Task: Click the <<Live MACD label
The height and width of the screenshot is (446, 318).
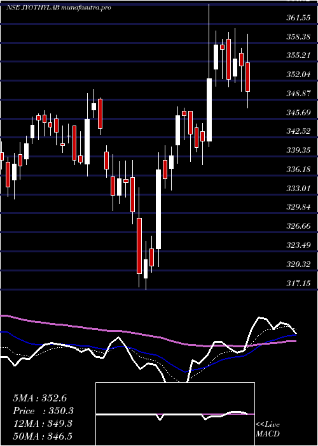Action: point(268,429)
